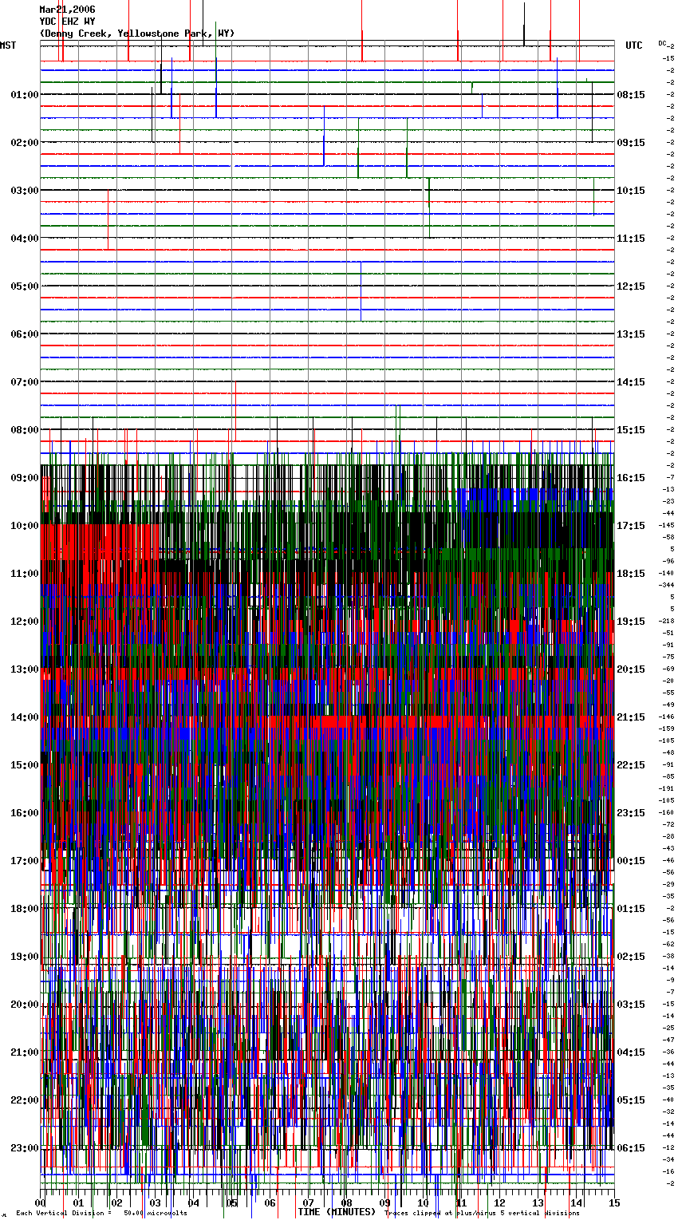Select the 22:00 MST time label
The height and width of the screenshot is (1224, 678).
(x=25, y=1100)
